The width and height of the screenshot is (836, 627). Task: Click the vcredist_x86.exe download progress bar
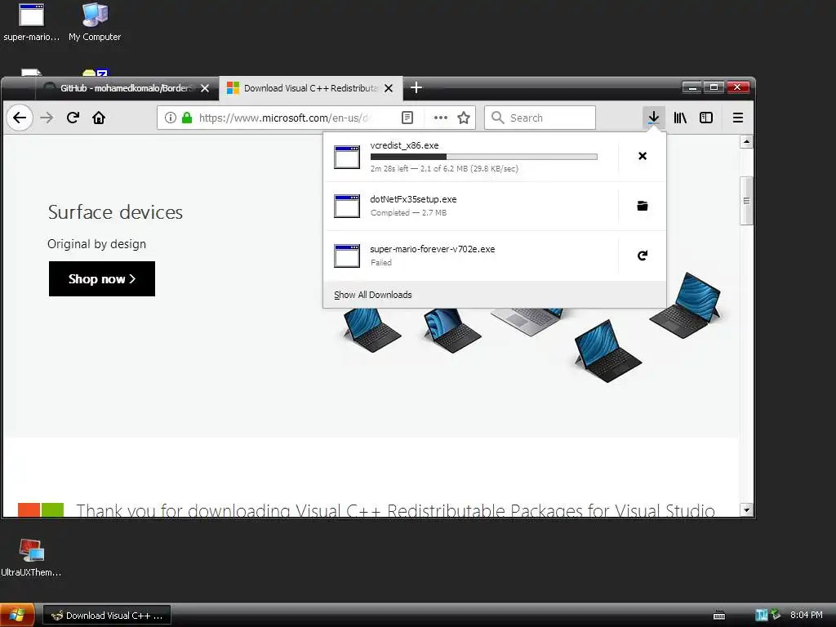tap(483, 157)
